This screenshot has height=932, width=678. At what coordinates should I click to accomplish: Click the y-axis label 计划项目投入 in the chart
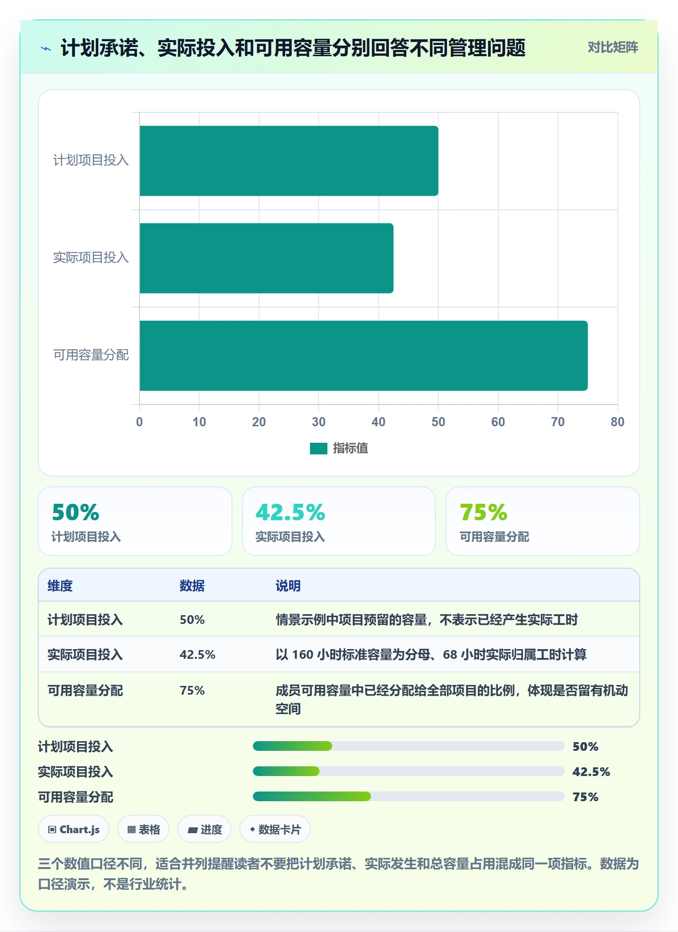tap(91, 160)
